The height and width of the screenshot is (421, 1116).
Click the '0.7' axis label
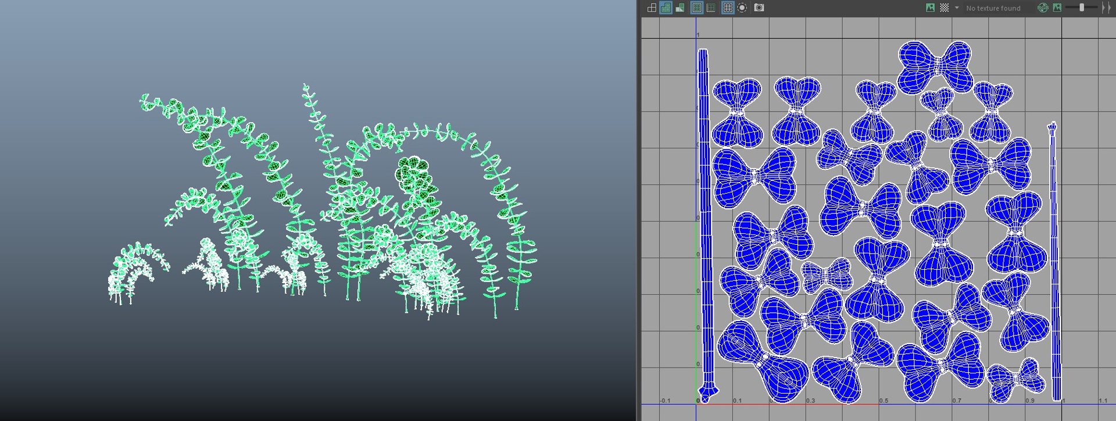coord(957,401)
